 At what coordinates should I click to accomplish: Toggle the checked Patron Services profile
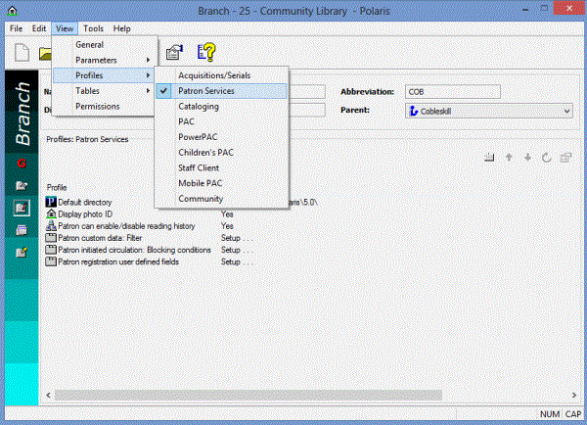(205, 91)
